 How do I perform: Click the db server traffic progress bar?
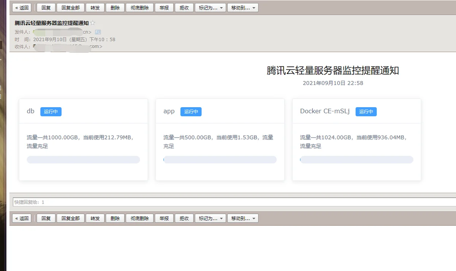click(83, 160)
